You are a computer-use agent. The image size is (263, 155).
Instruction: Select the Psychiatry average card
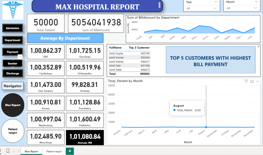click(x=85, y=103)
